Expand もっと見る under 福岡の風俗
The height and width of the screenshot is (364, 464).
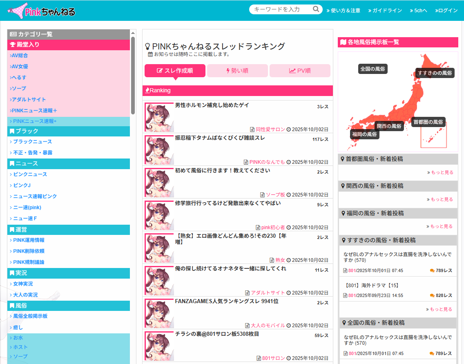tap(440, 226)
